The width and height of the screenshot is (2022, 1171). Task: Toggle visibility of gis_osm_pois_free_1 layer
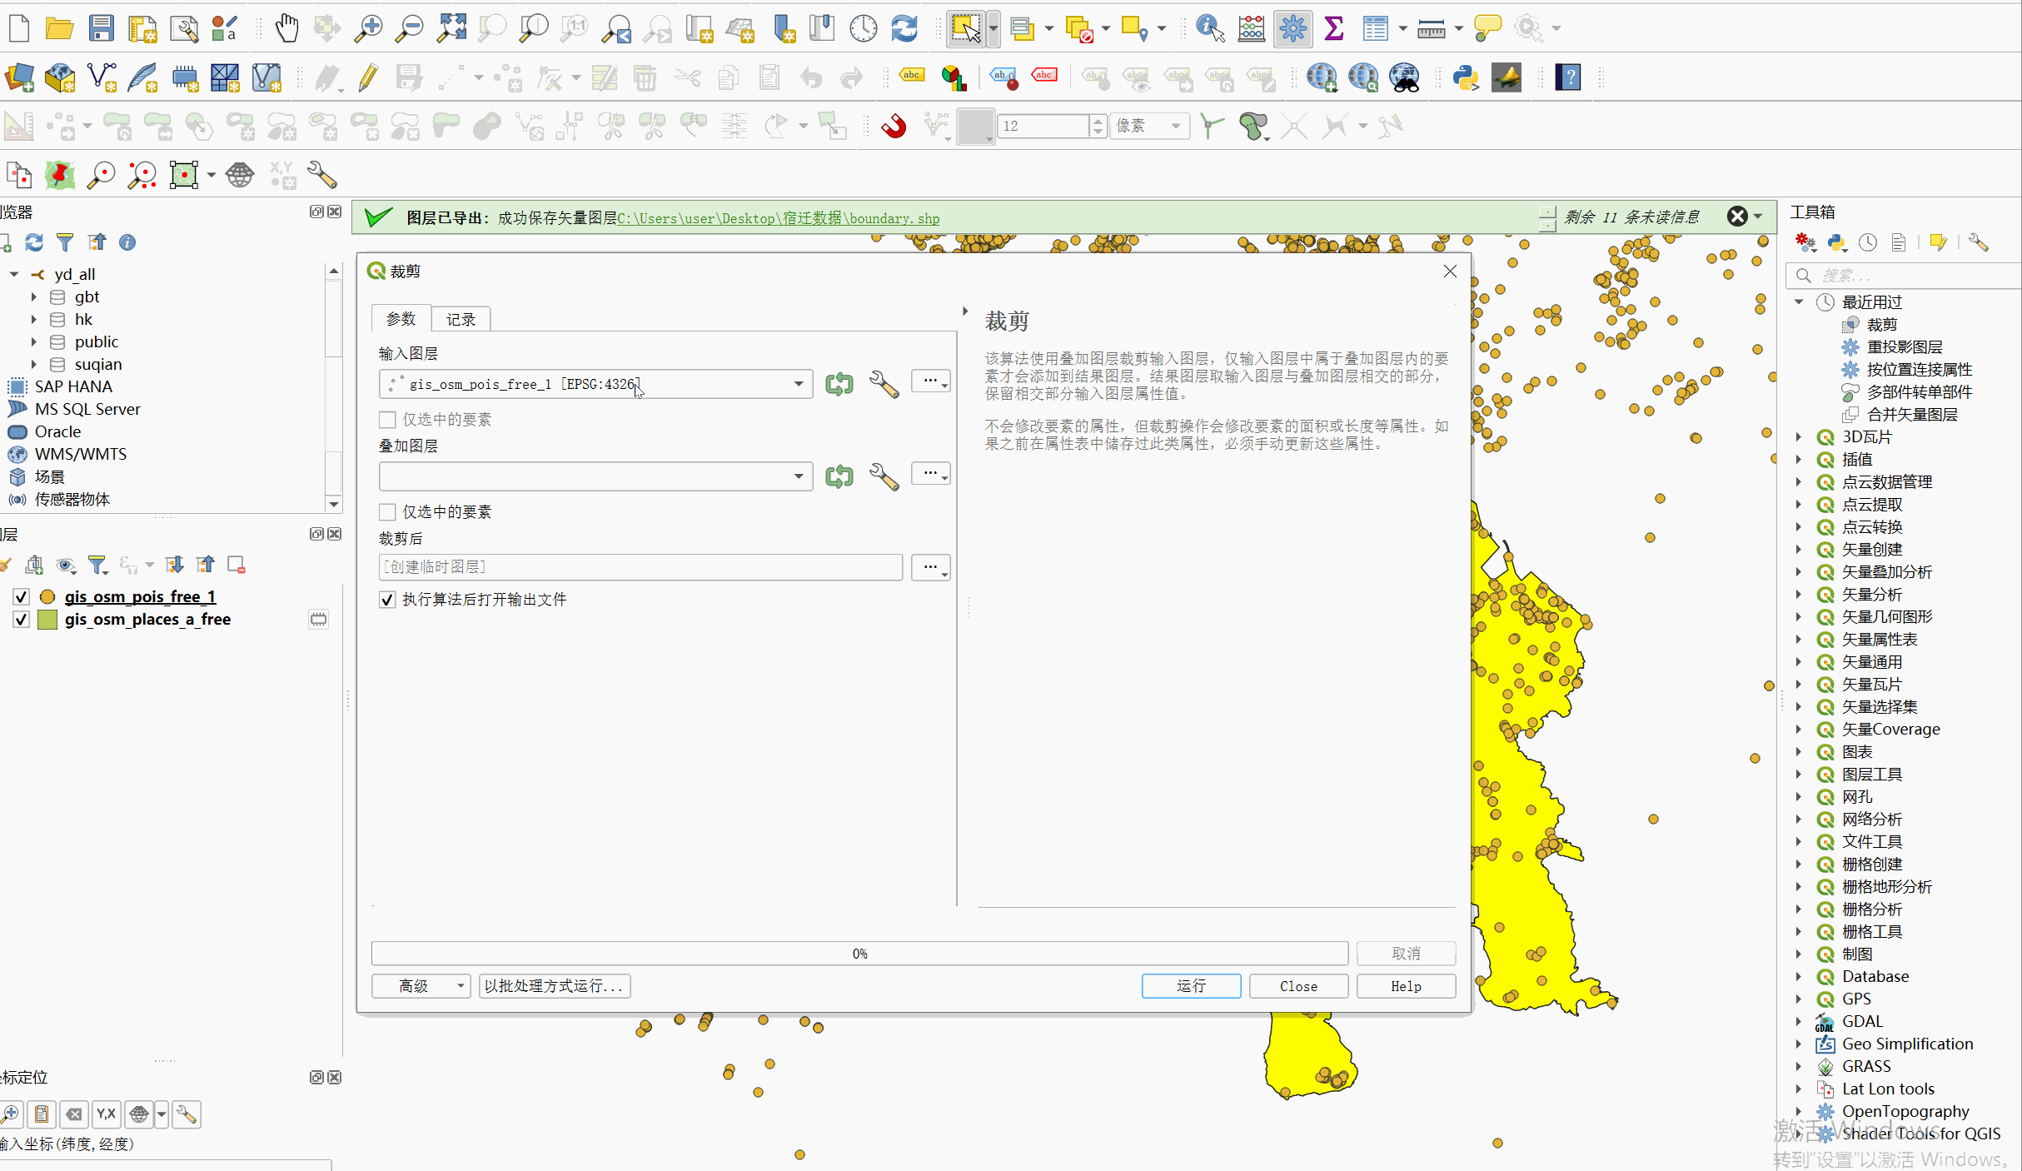coord(22,596)
